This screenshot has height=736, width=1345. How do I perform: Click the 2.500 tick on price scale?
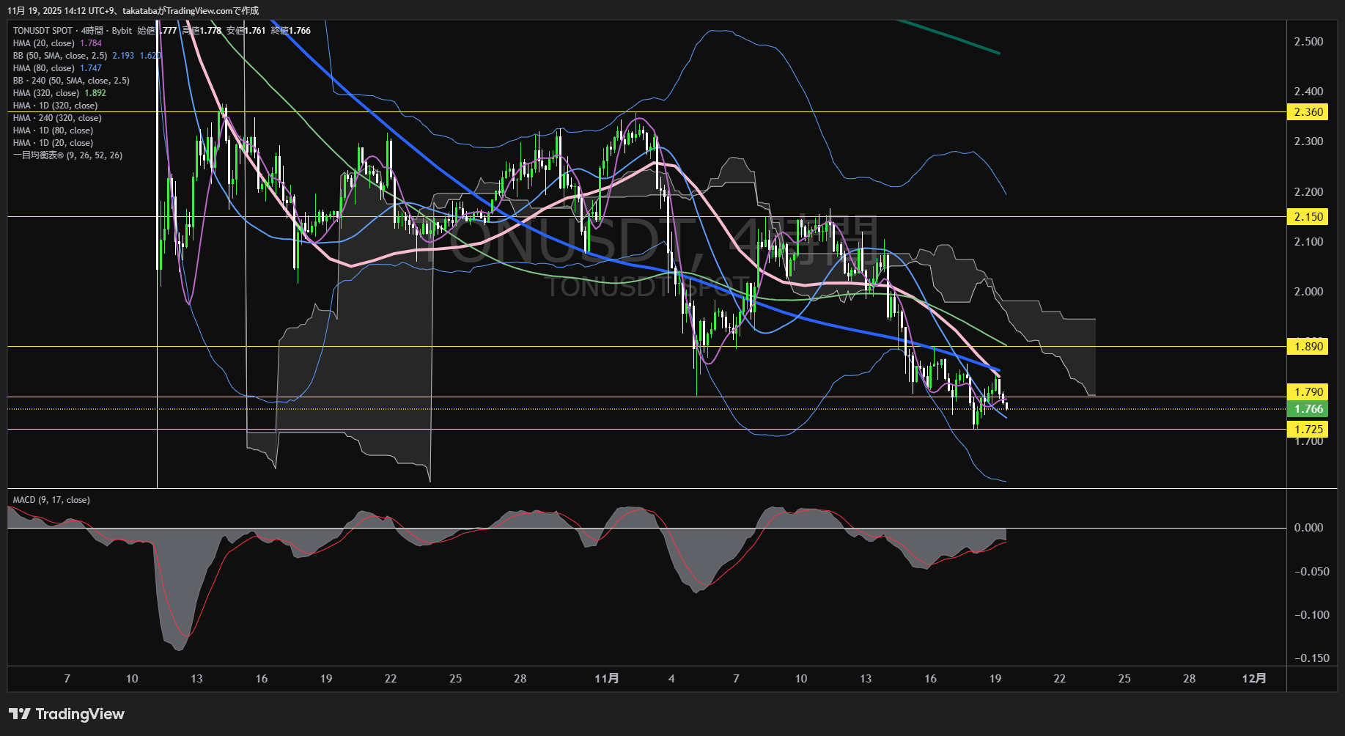tap(1308, 42)
